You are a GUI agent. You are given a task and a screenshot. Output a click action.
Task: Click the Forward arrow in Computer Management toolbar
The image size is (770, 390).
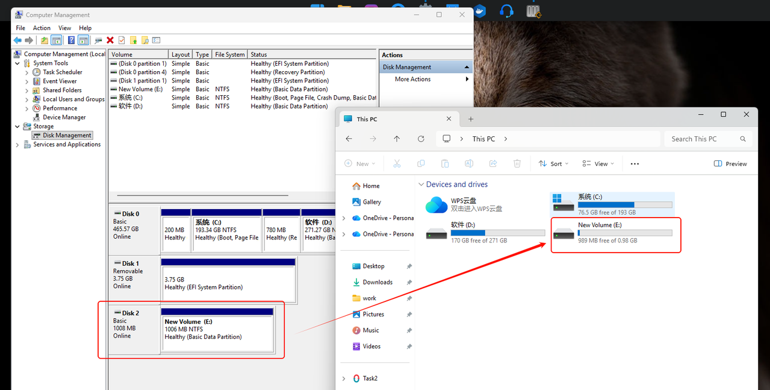pyautogui.click(x=28, y=40)
